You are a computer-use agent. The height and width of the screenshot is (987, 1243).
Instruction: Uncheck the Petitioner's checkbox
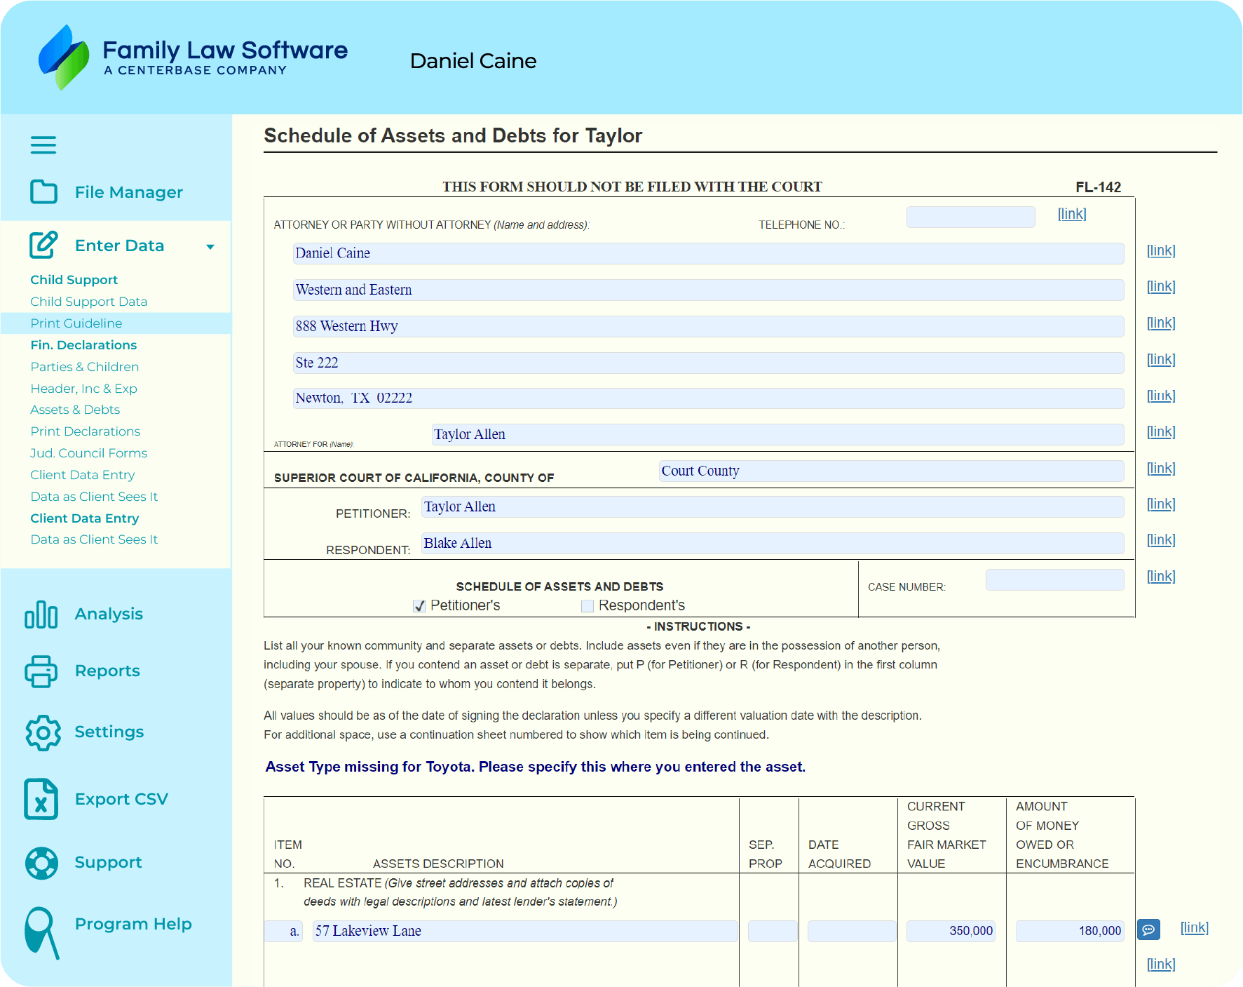[x=419, y=605]
